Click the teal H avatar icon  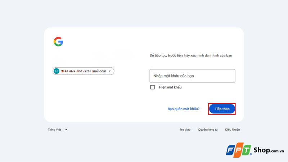[x=57, y=71]
